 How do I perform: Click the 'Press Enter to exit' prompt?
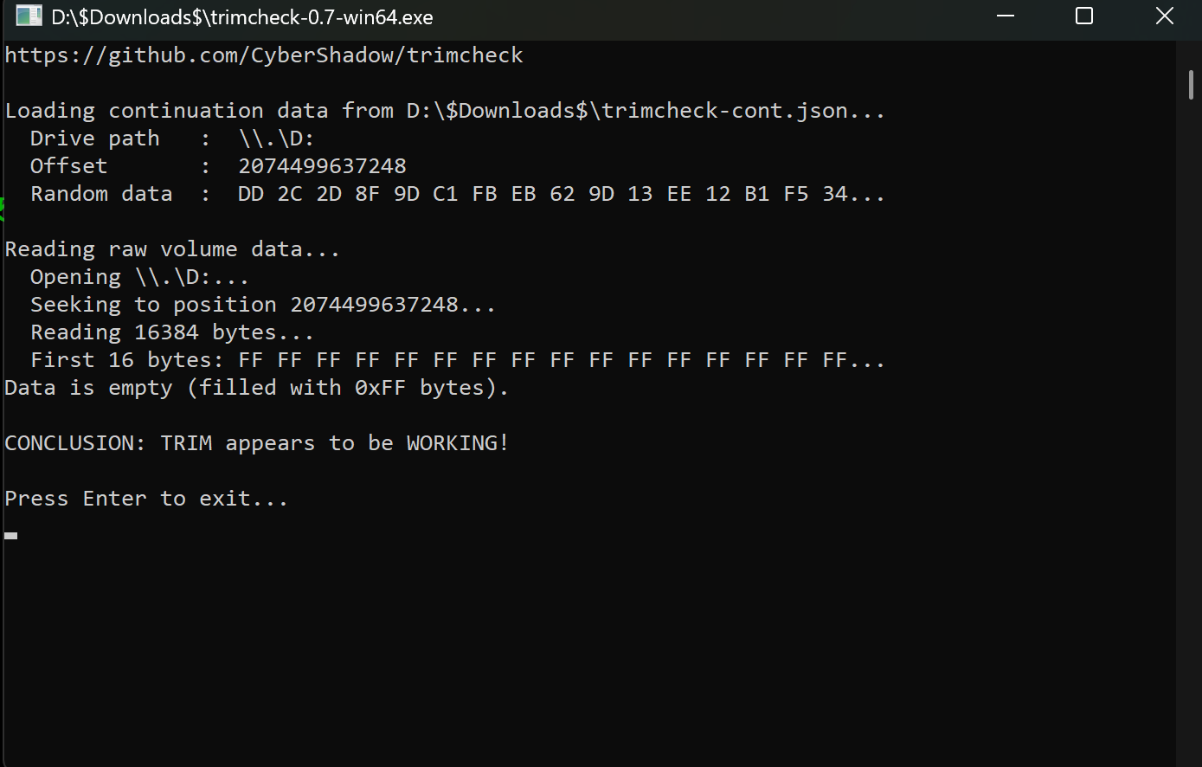[146, 499]
